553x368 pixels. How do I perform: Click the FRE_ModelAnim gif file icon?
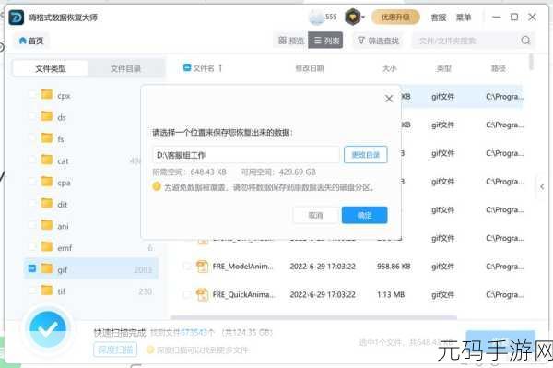pos(202,266)
